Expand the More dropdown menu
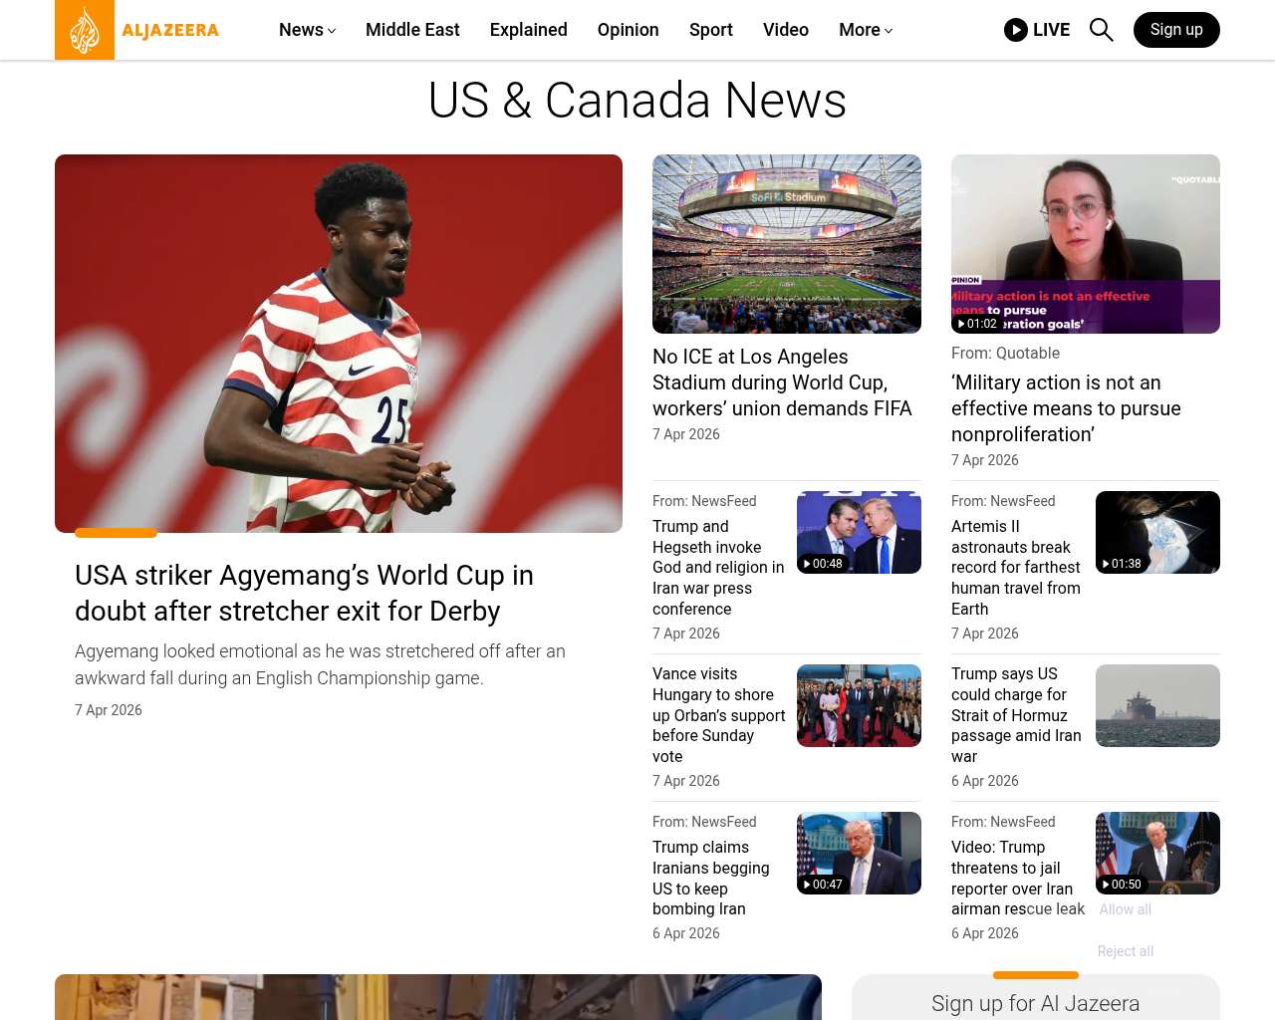1275x1020 pixels. tap(865, 30)
